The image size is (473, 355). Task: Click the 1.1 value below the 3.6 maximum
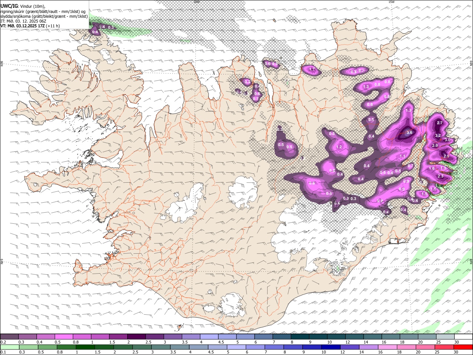point(403,156)
